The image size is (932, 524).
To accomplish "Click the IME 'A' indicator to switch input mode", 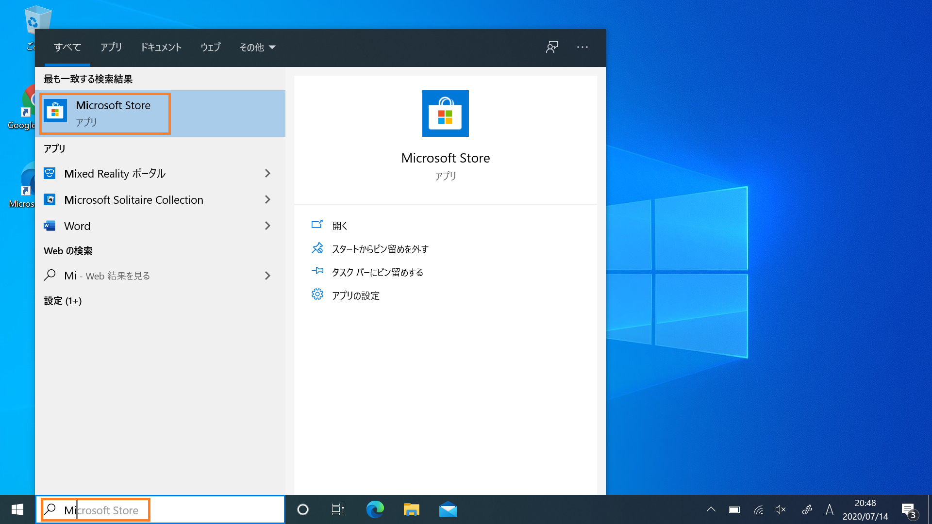I will click(x=830, y=509).
